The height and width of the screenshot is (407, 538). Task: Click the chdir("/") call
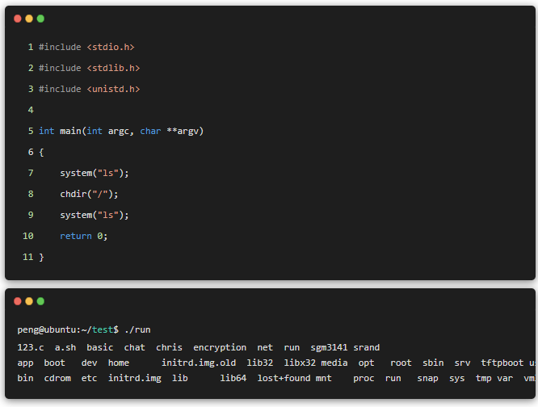click(x=89, y=194)
